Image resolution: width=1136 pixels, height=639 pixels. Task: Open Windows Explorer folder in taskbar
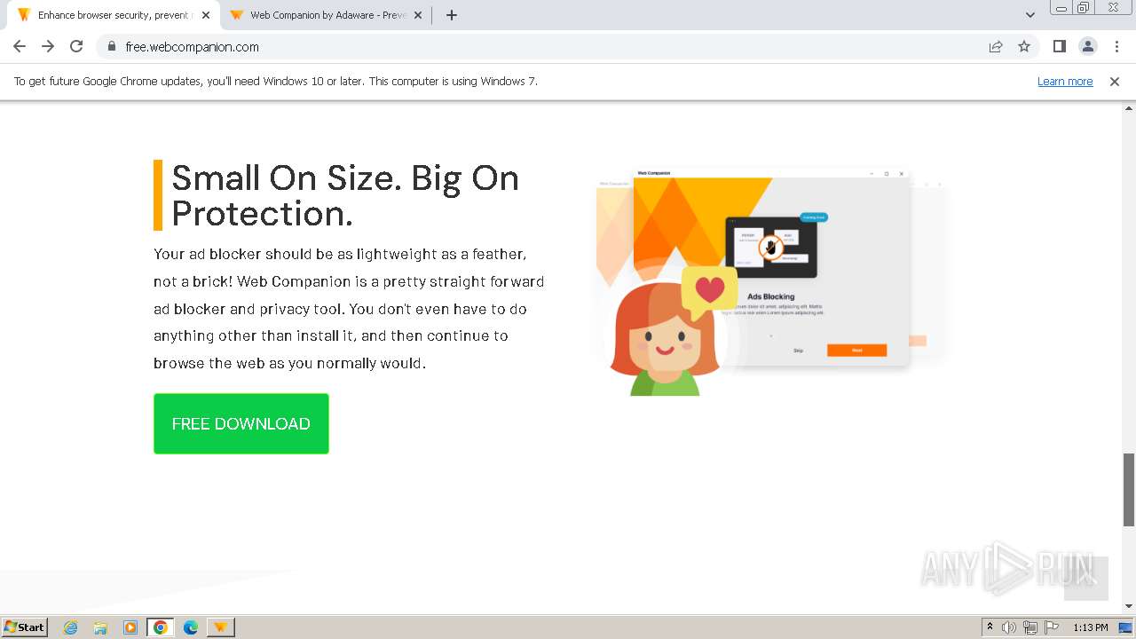[100, 627]
